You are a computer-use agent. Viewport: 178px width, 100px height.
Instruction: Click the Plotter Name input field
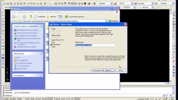click(x=95, y=45)
